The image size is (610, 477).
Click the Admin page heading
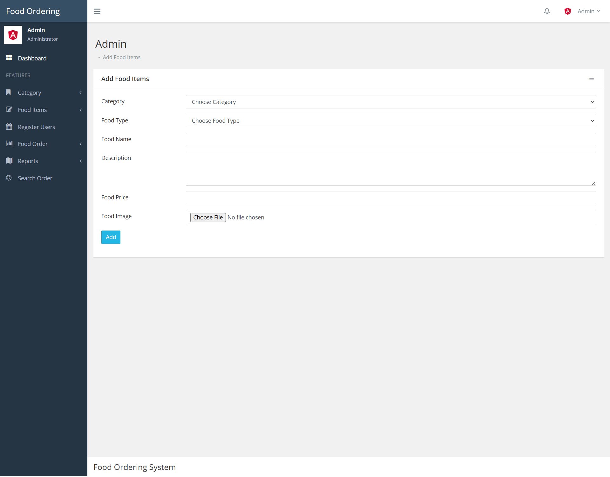[x=111, y=44]
